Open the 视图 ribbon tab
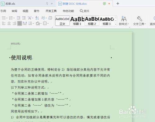This screenshot has width=155, height=122. click(25, 11)
